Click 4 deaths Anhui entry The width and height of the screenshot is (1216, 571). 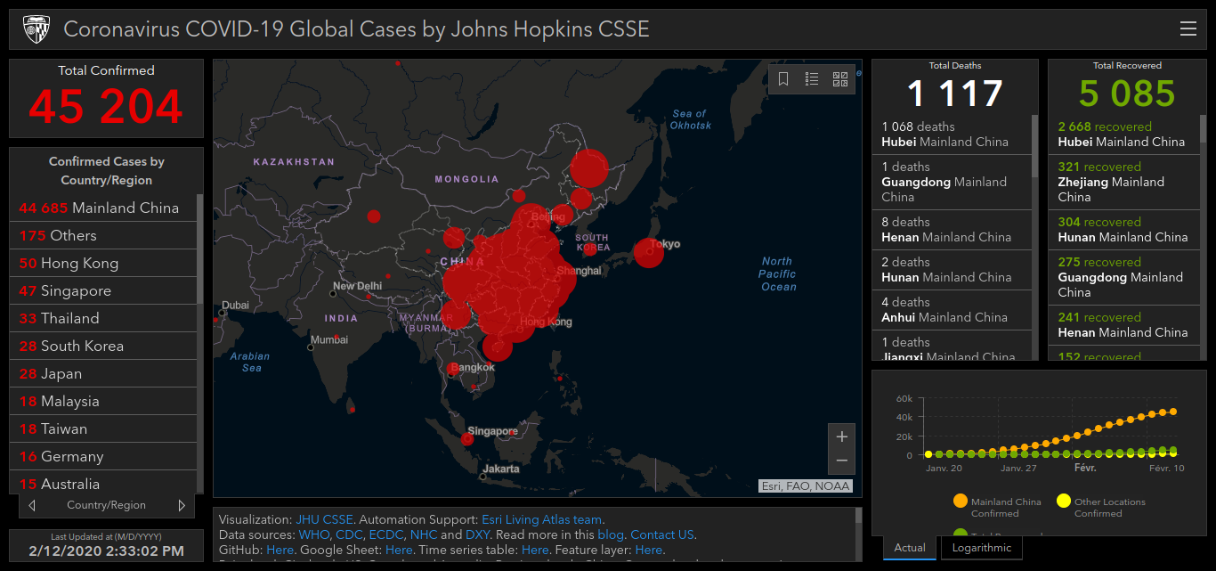point(952,310)
